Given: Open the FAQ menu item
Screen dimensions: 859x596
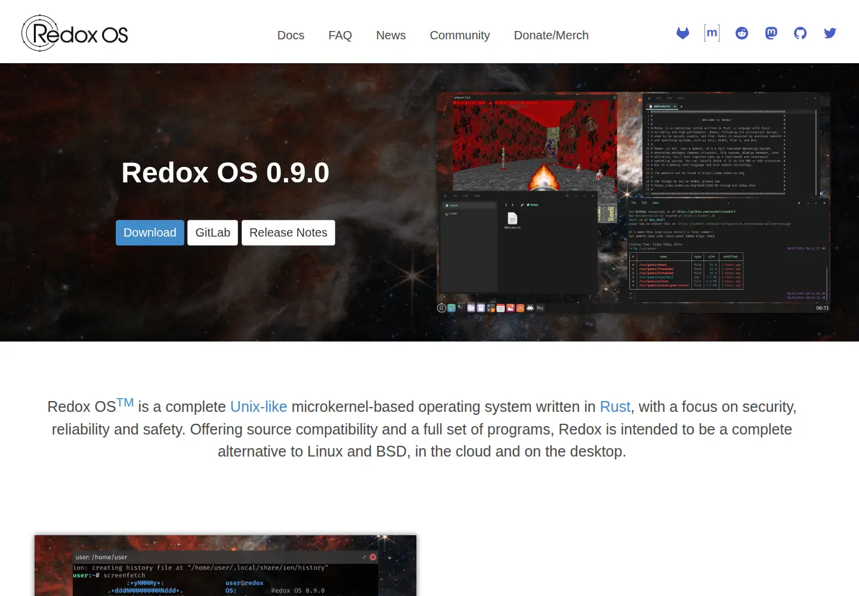Looking at the screenshot, I should pyautogui.click(x=340, y=35).
